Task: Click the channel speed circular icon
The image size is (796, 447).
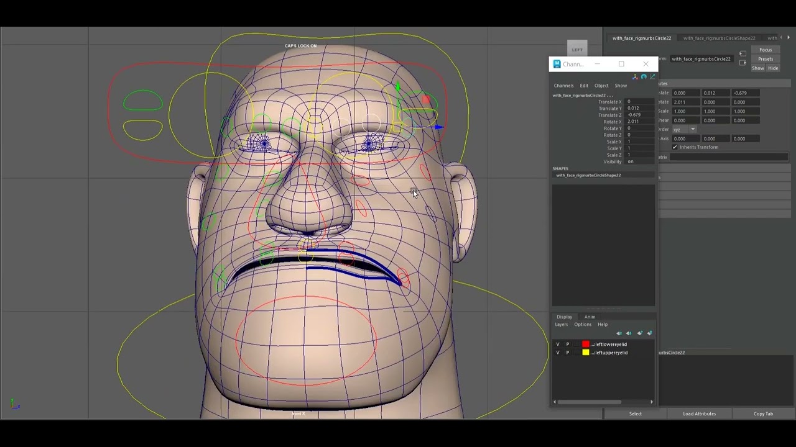Action: click(644, 77)
